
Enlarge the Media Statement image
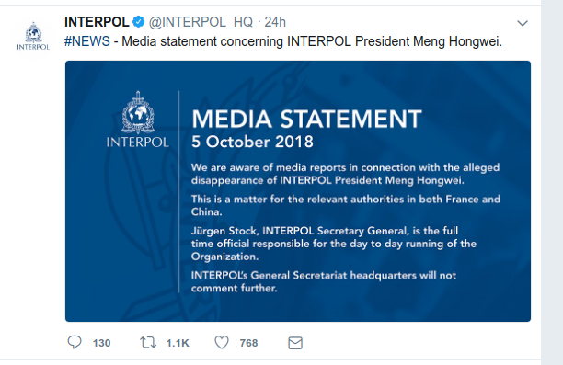click(298, 191)
